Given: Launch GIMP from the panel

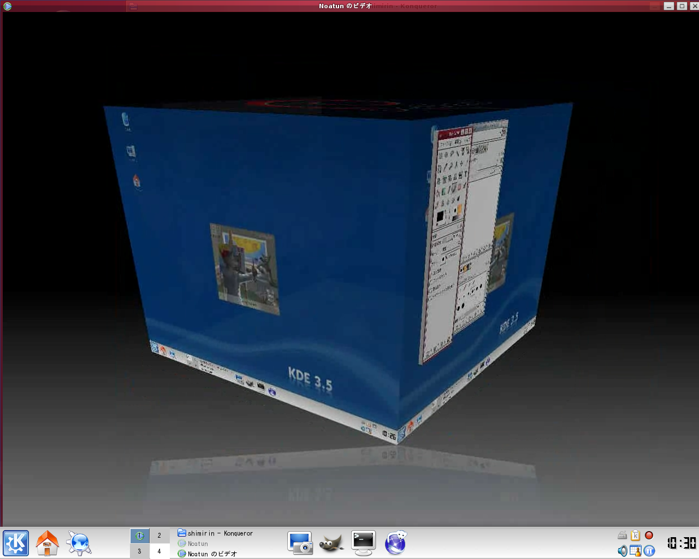Looking at the screenshot, I should (x=331, y=543).
